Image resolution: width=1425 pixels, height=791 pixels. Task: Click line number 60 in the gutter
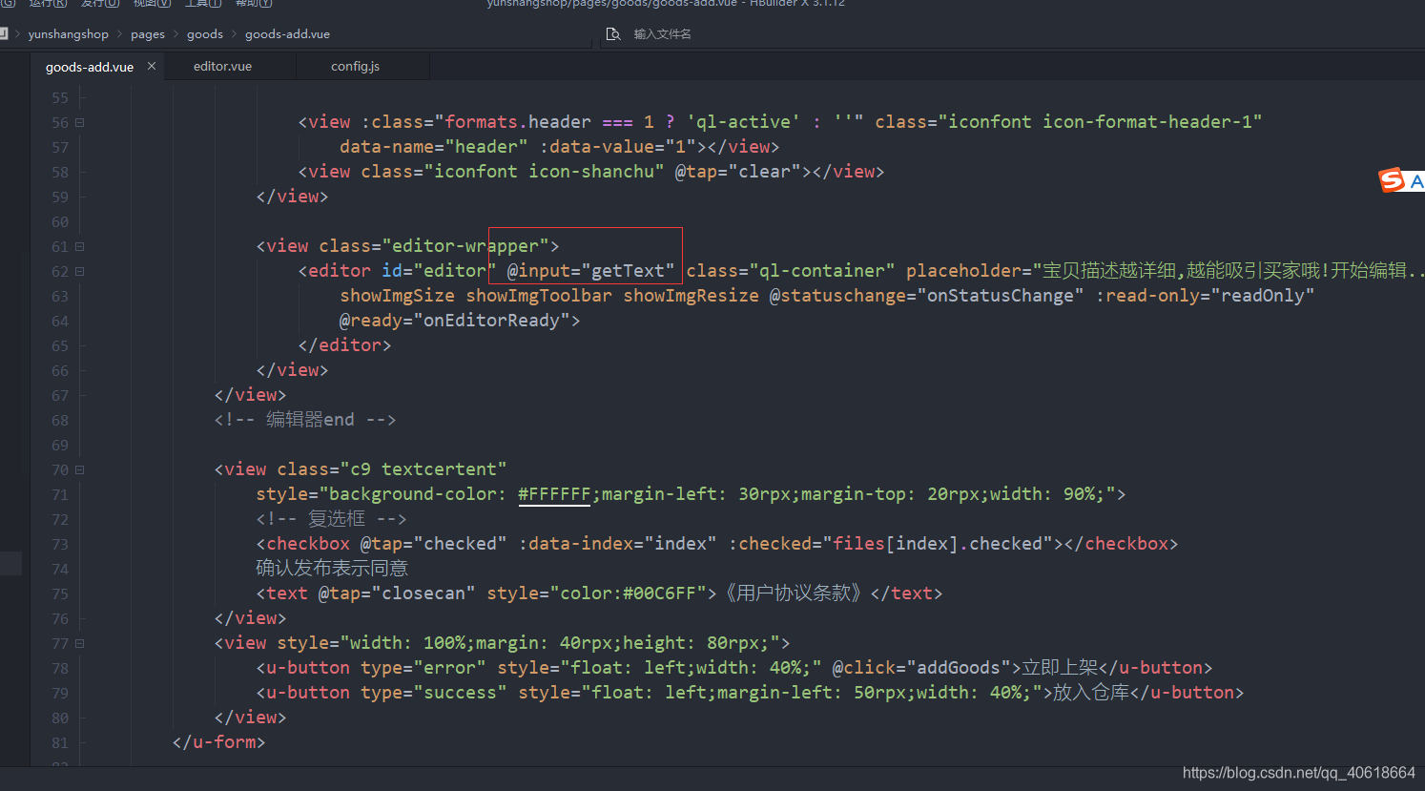point(60,221)
